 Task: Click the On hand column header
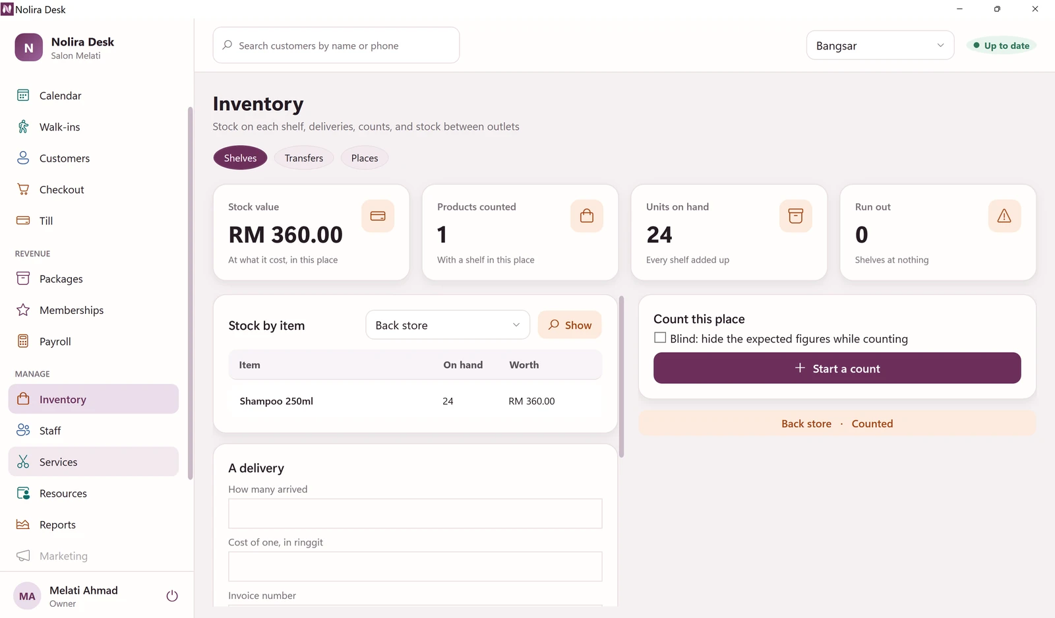[x=463, y=365]
